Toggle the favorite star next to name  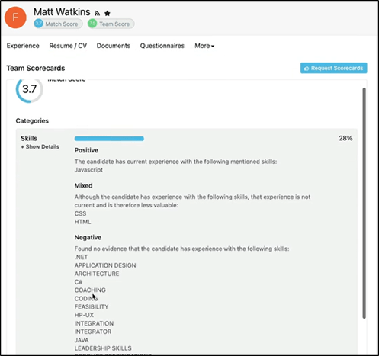coord(108,13)
